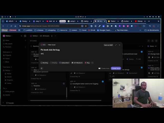Viewport: 164px width, 123px height.
Task: Open the shopping bookmarks folder
Action: (50, 30)
